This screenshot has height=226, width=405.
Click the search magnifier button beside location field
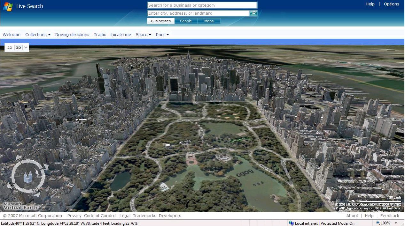point(253,13)
